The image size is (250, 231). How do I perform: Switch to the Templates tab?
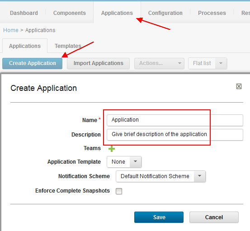[x=68, y=46]
